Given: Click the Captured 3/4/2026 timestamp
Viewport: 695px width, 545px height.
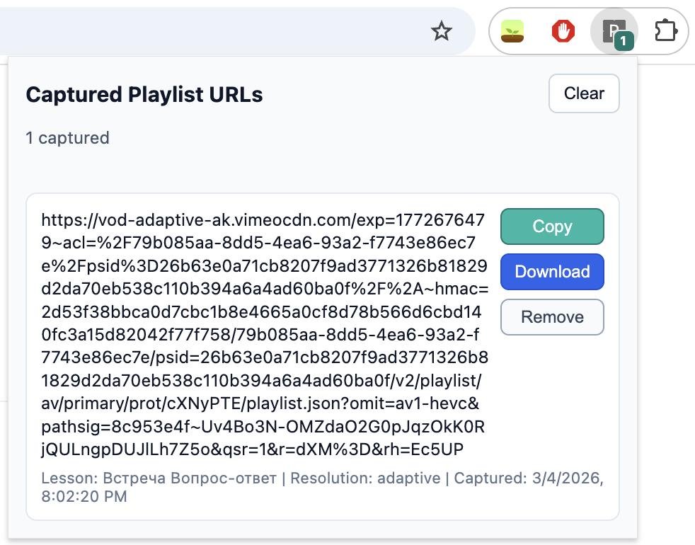Looking at the screenshot, I should [x=527, y=478].
